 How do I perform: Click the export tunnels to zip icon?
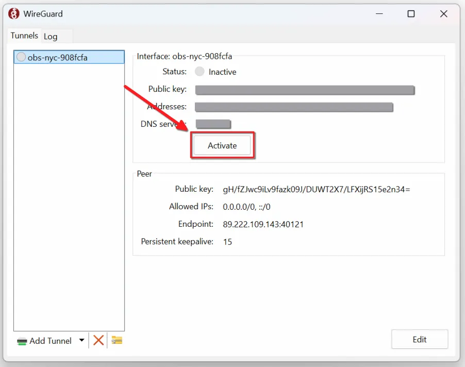[x=117, y=340]
